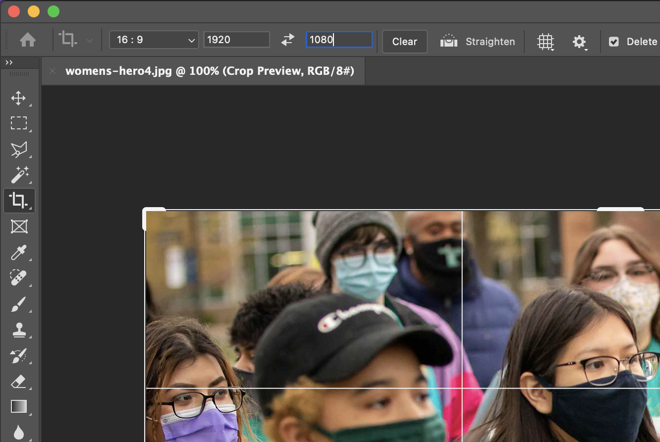Select the Magic Wand tool
The image size is (660, 442).
coord(19,175)
